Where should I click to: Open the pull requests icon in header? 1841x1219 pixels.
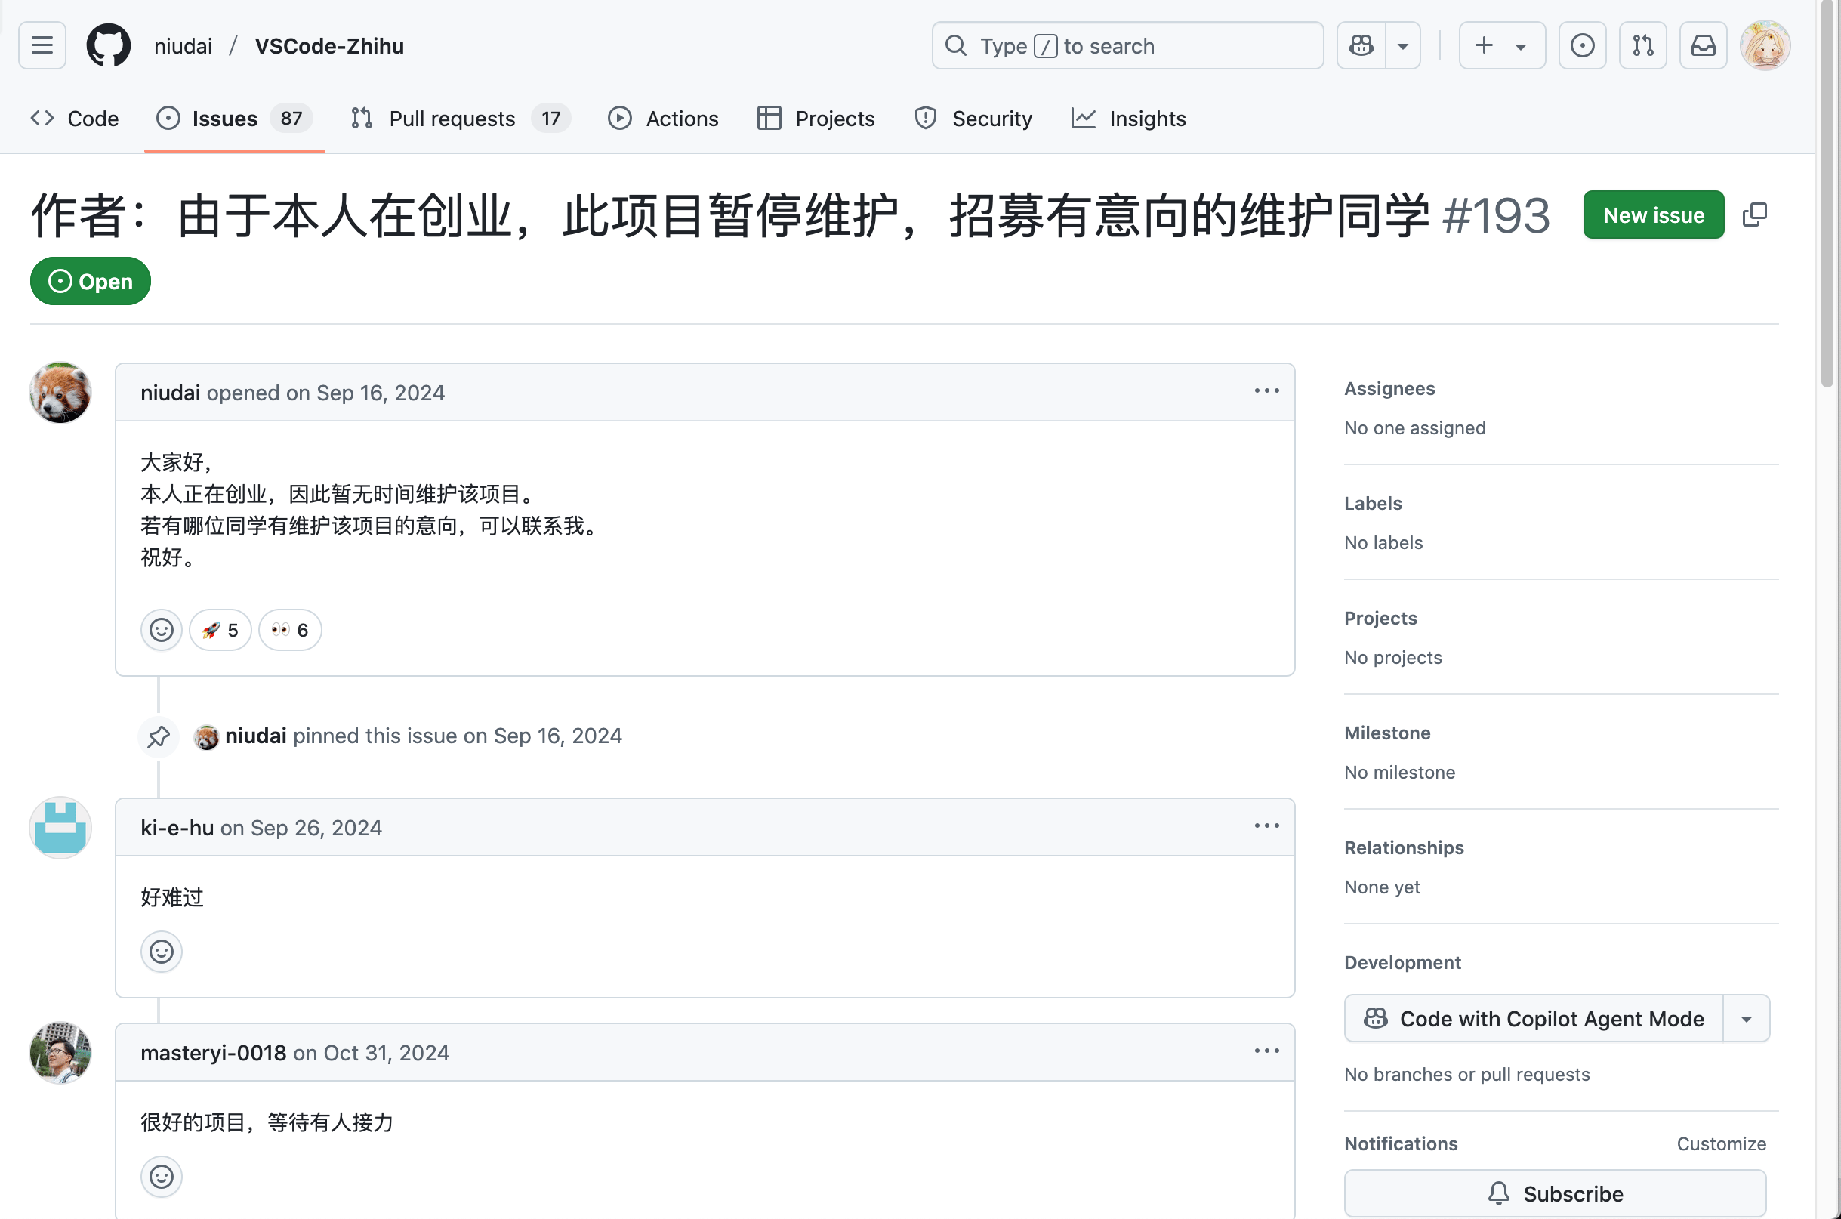tap(1643, 45)
